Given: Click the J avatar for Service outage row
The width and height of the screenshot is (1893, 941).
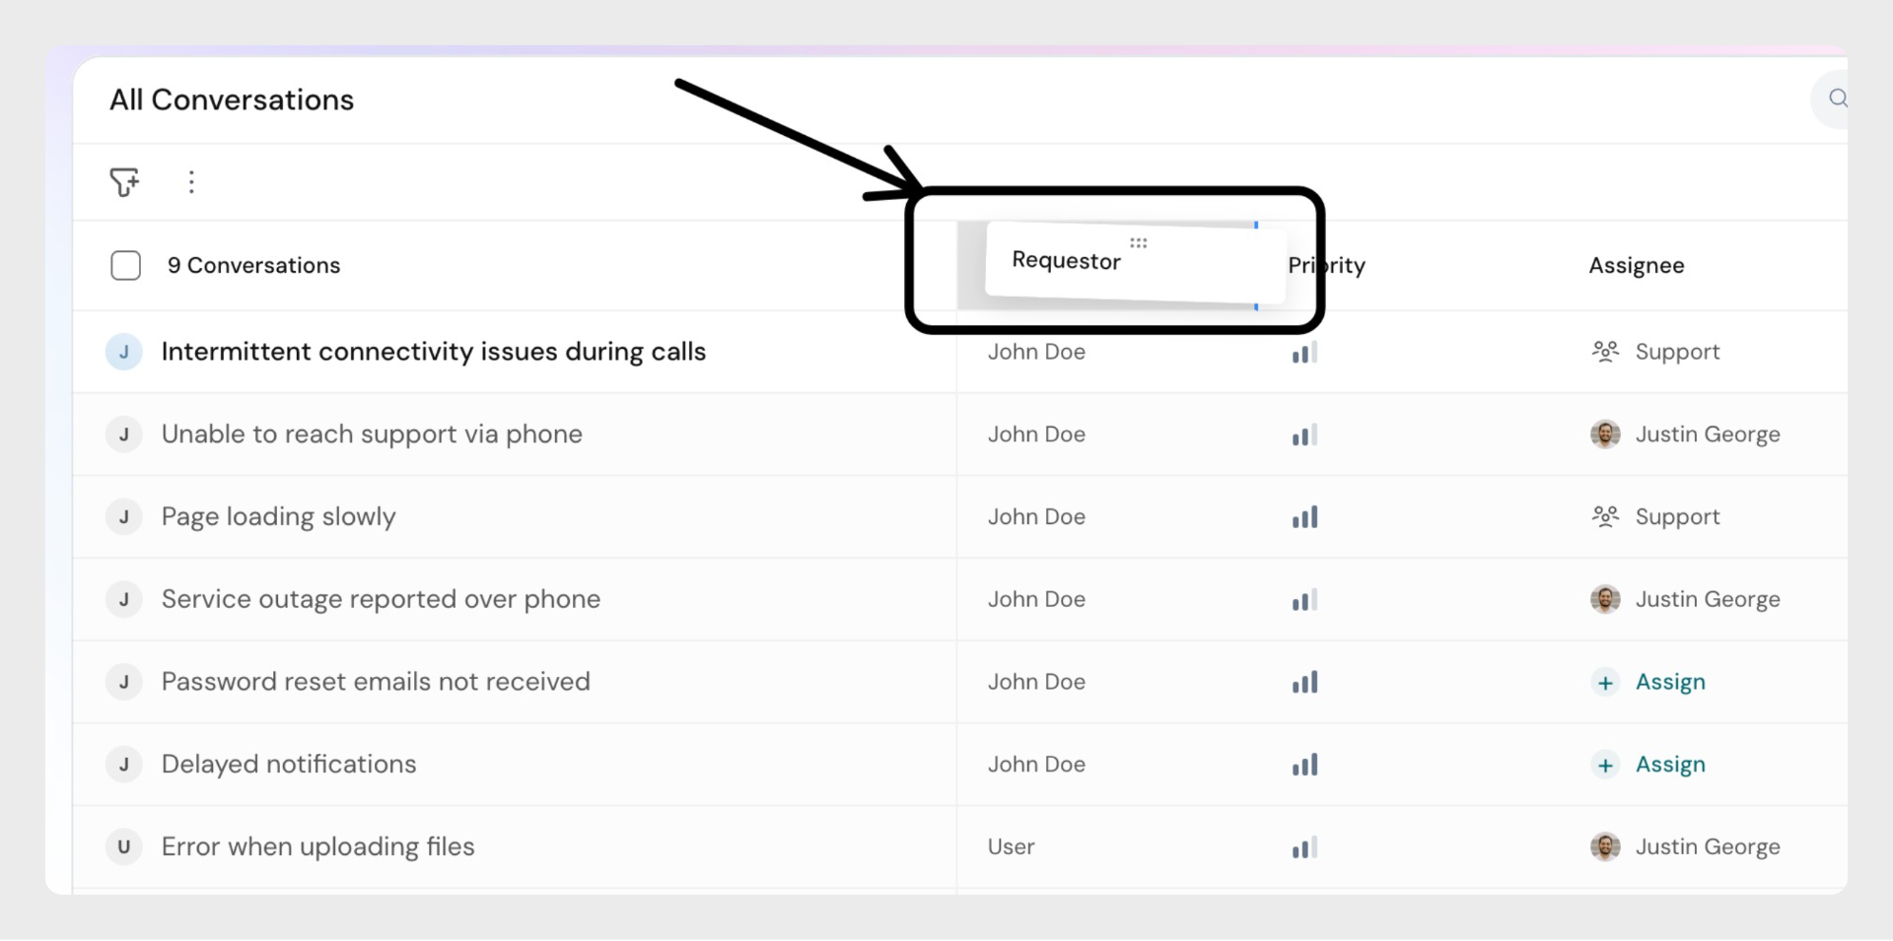Looking at the screenshot, I should [124, 599].
